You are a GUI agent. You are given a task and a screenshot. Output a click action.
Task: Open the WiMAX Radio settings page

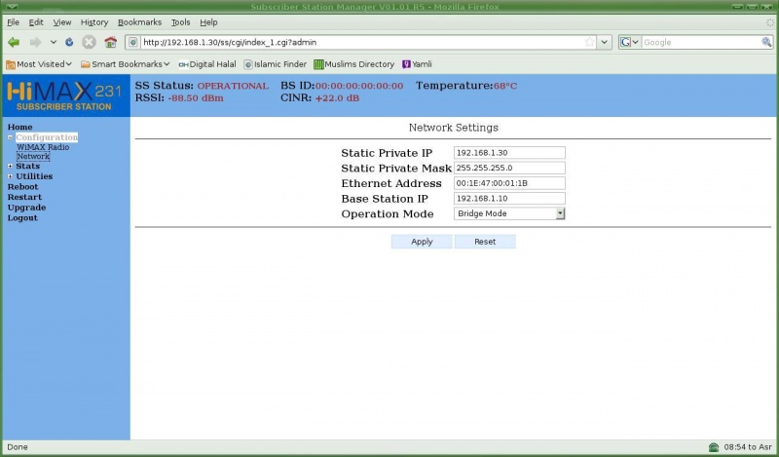tap(43, 147)
